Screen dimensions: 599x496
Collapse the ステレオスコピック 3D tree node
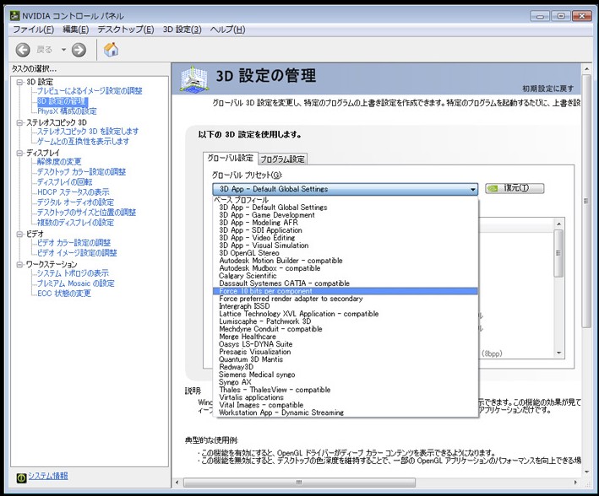tap(19, 122)
